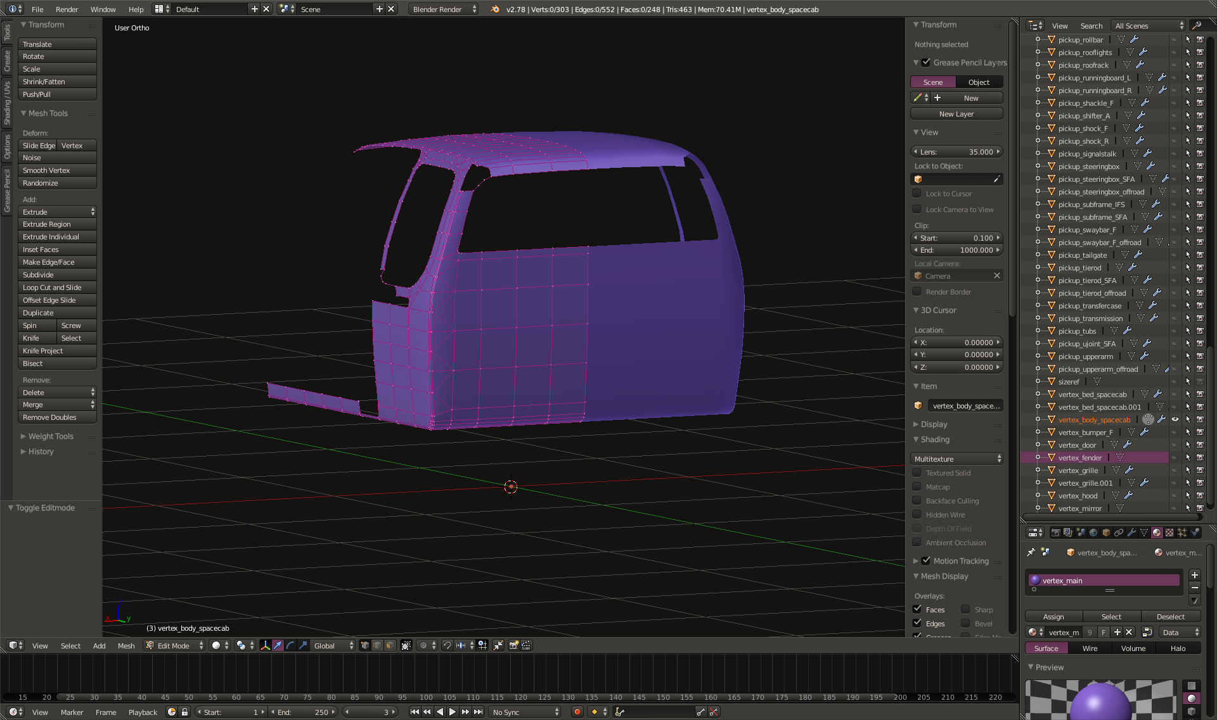This screenshot has height=720, width=1217.
Task: Enable the Textured Solid checkbox
Action: coord(917,472)
